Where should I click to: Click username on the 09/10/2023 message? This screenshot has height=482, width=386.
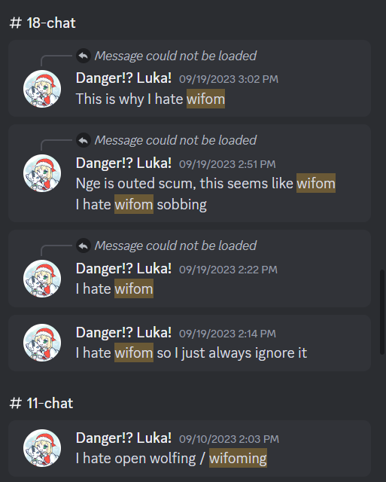123,438
